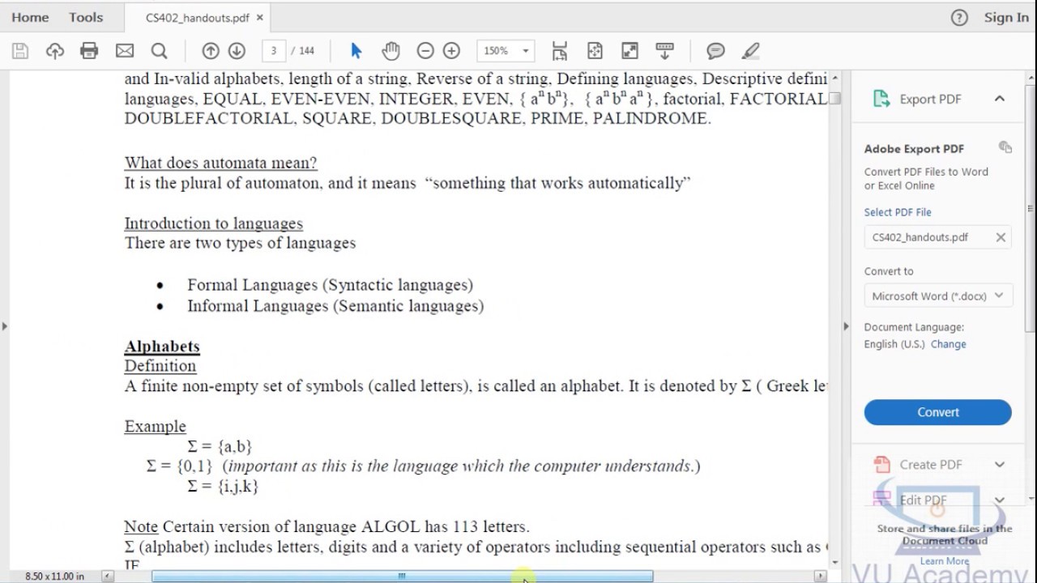Click the horizontal scrollbar left arrow
The width and height of the screenshot is (1037, 583).
pyautogui.click(x=108, y=577)
